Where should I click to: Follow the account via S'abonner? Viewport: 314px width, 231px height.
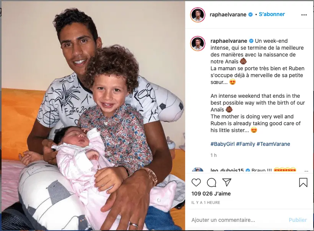click(x=272, y=14)
